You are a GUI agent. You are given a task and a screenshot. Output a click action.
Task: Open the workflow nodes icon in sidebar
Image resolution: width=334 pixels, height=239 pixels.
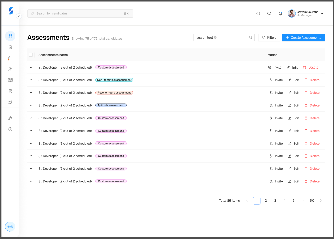point(10,102)
